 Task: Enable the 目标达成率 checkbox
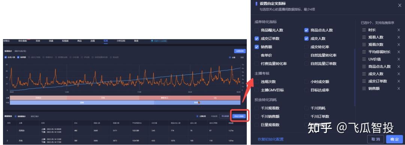click(x=306, y=90)
